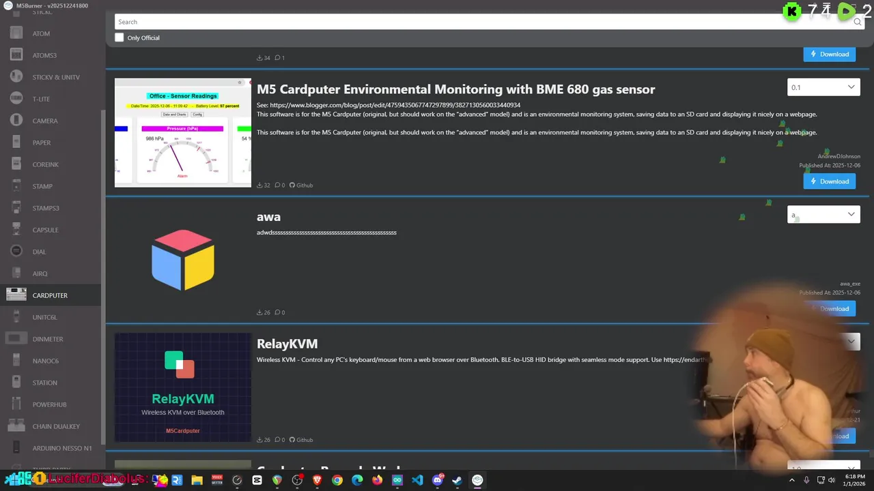Select the COREINK device icon
Screen dimensions: 874x491
[x=16, y=164]
